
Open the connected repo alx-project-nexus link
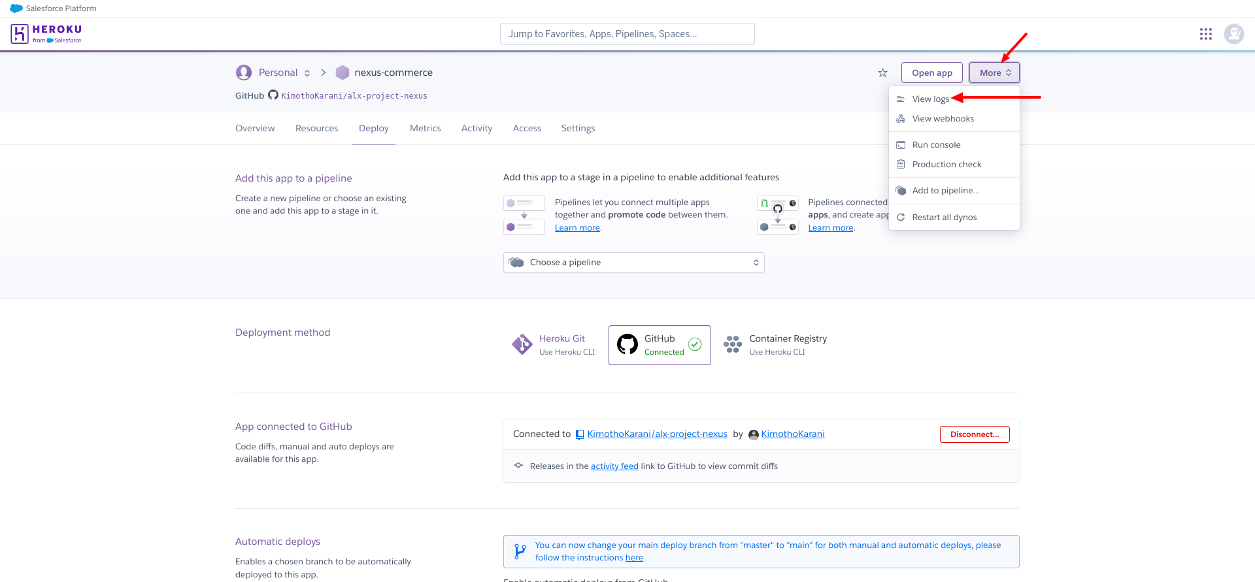657,434
